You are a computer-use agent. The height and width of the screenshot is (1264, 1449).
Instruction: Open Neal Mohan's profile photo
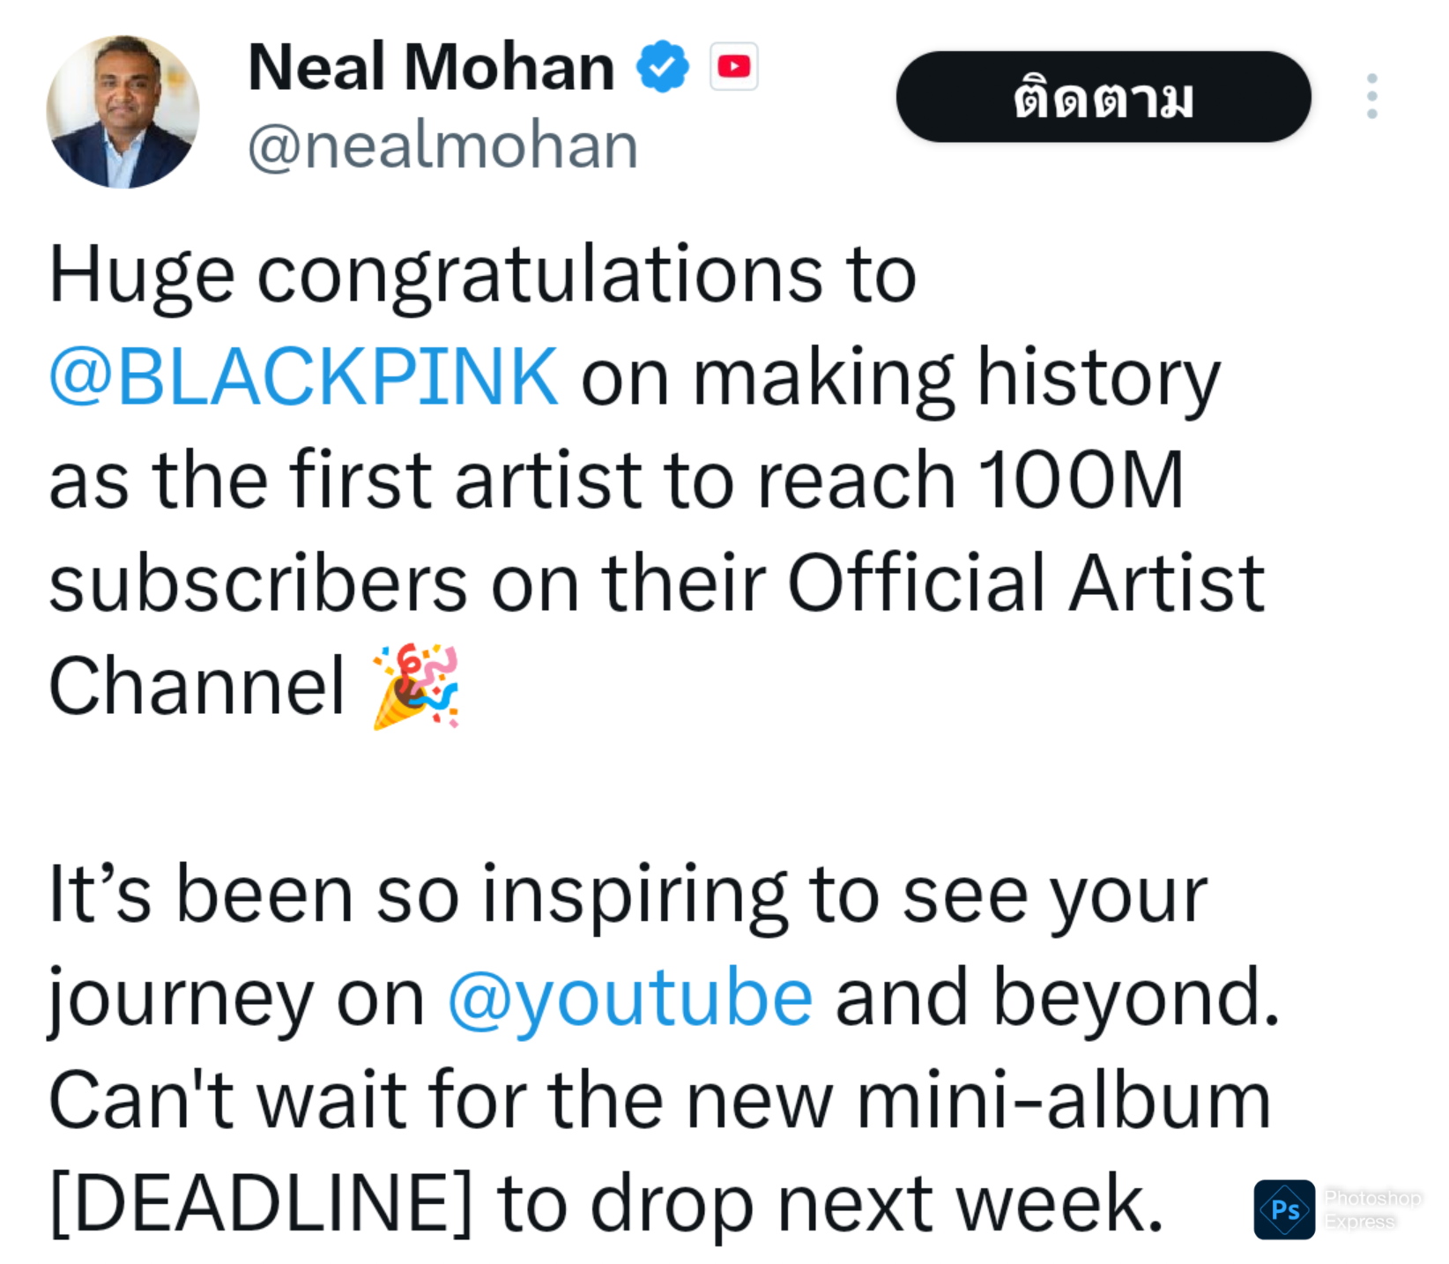pyautogui.click(x=123, y=112)
